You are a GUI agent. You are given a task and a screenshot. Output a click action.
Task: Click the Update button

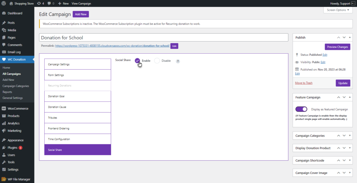click(x=343, y=83)
